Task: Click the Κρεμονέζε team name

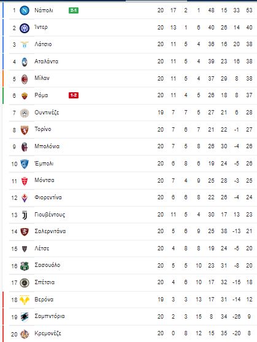Action: pos(48,333)
